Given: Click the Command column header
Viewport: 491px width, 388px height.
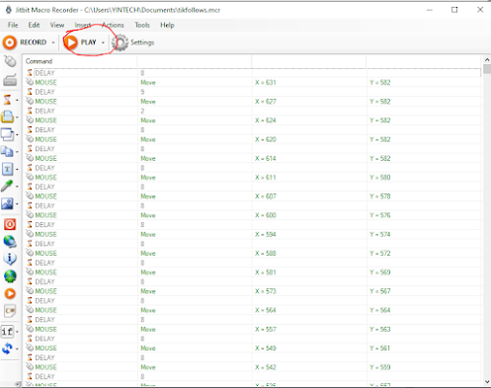Looking at the screenshot, I should tap(80, 61).
